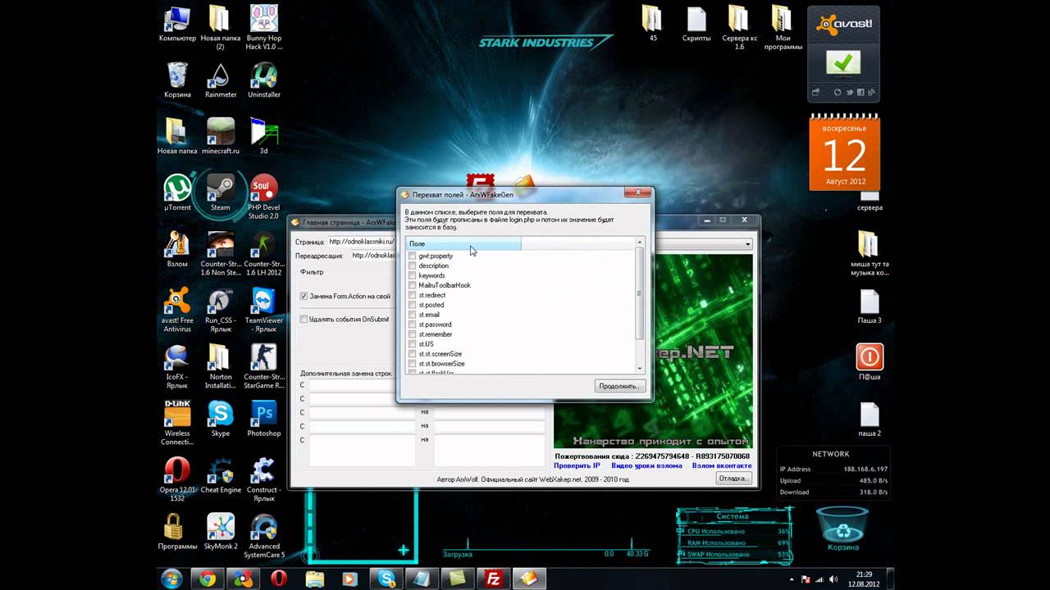Screen dimensions: 1050x590
Task: Select the П@ша red power icon
Action: pos(870,363)
